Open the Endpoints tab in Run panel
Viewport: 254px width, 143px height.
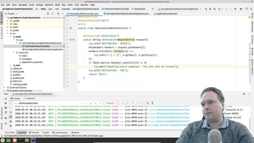pos(29,99)
